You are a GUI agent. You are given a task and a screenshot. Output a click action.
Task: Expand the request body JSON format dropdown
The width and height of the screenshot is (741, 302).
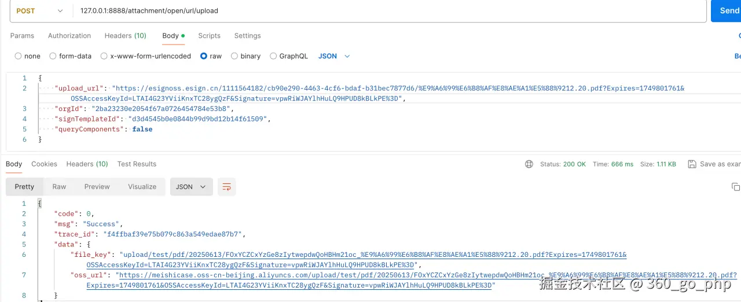pyautogui.click(x=335, y=56)
